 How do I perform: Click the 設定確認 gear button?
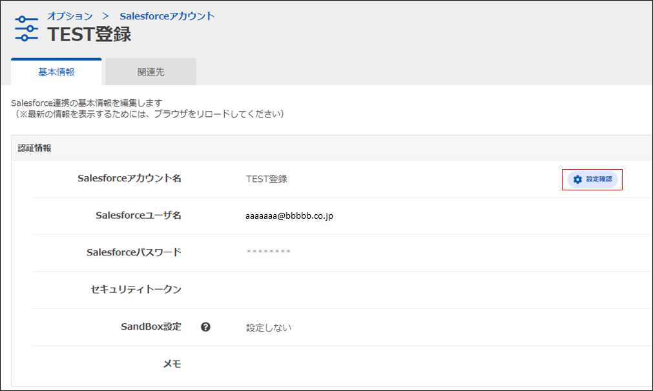tap(592, 179)
